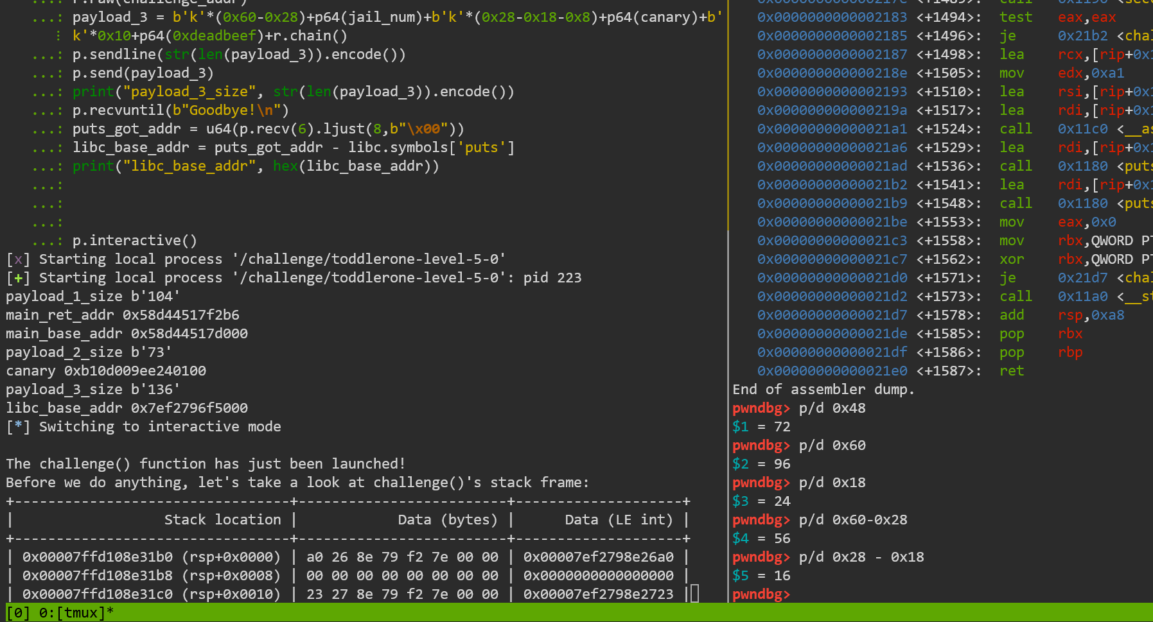Click the call 0x1180 instruction at <+1536>
The image size is (1153, 622).
(955, 166)
